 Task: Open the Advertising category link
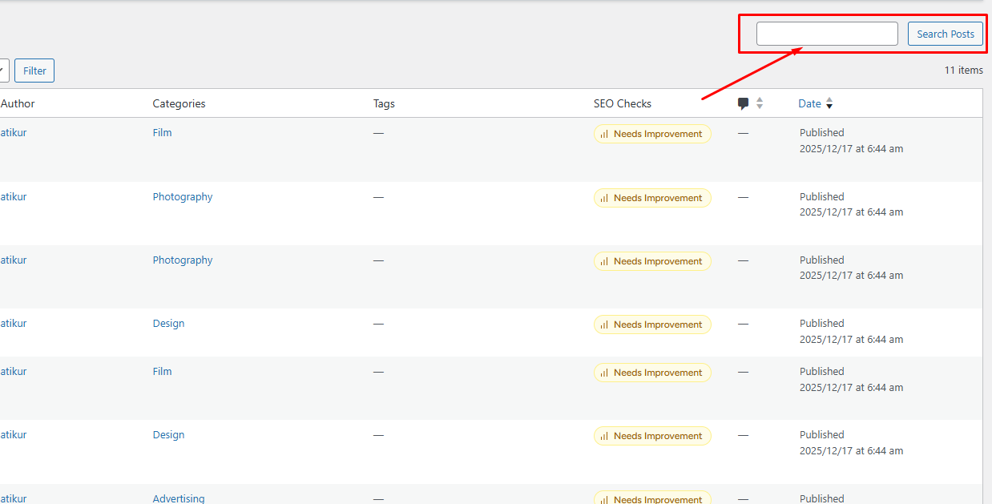tap(179, 498)
